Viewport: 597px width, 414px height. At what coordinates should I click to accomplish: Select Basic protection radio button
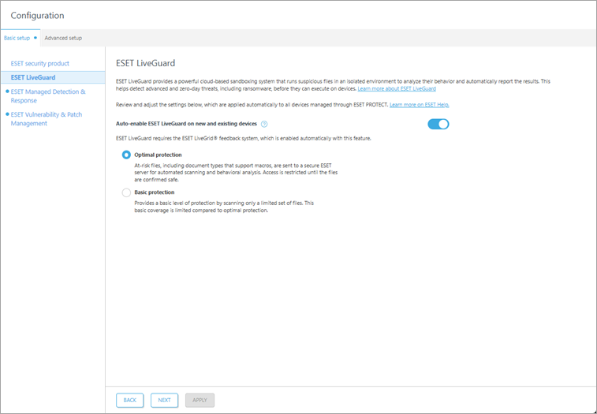tap(126, 192)
